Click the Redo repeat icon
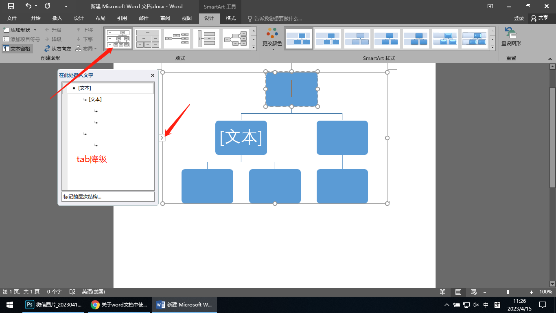Image resolution: width=556 pixels, height=313 pixels. click(48, 6)
